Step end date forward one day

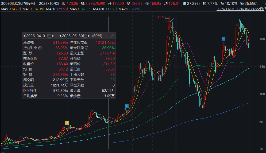[x=89, y=36]
